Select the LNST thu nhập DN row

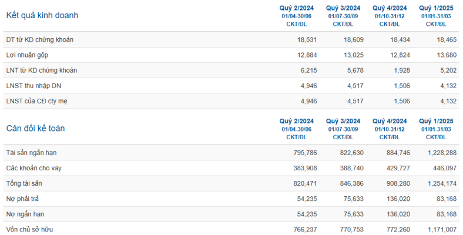(x=231, y=86)
